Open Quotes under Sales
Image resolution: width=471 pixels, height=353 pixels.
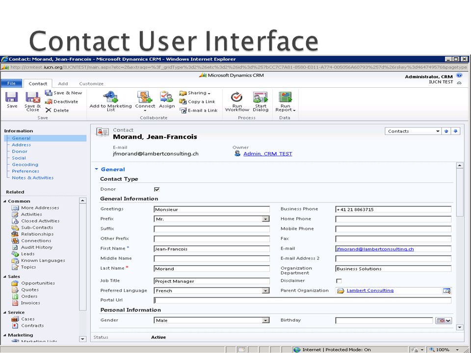pos(30,290)
